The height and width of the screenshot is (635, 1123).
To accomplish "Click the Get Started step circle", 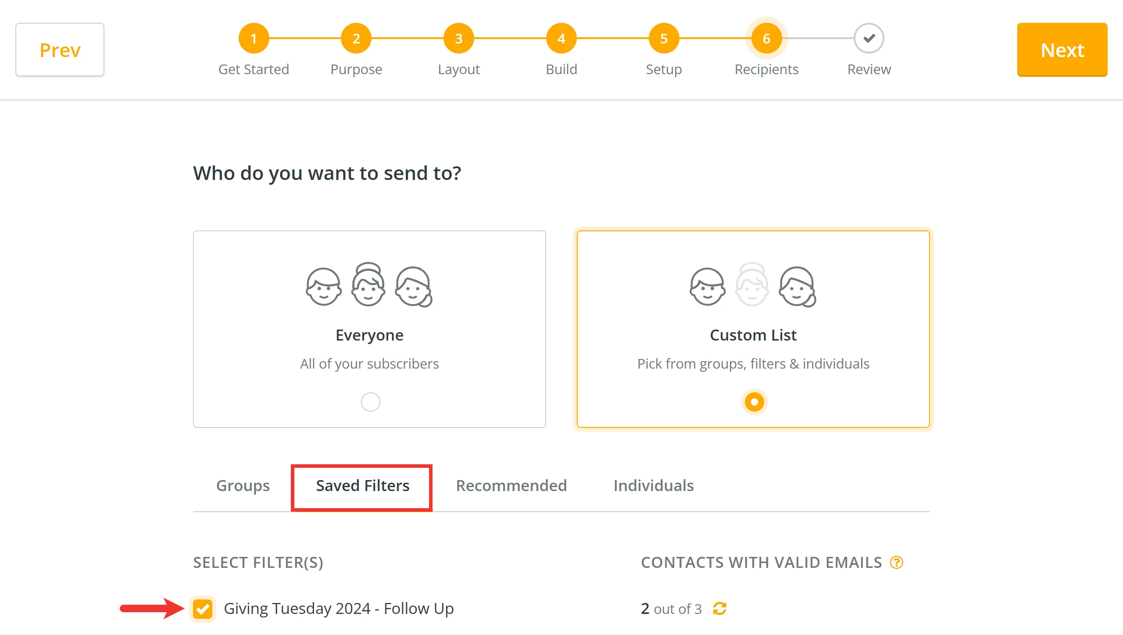I will (x=254, y=38).
